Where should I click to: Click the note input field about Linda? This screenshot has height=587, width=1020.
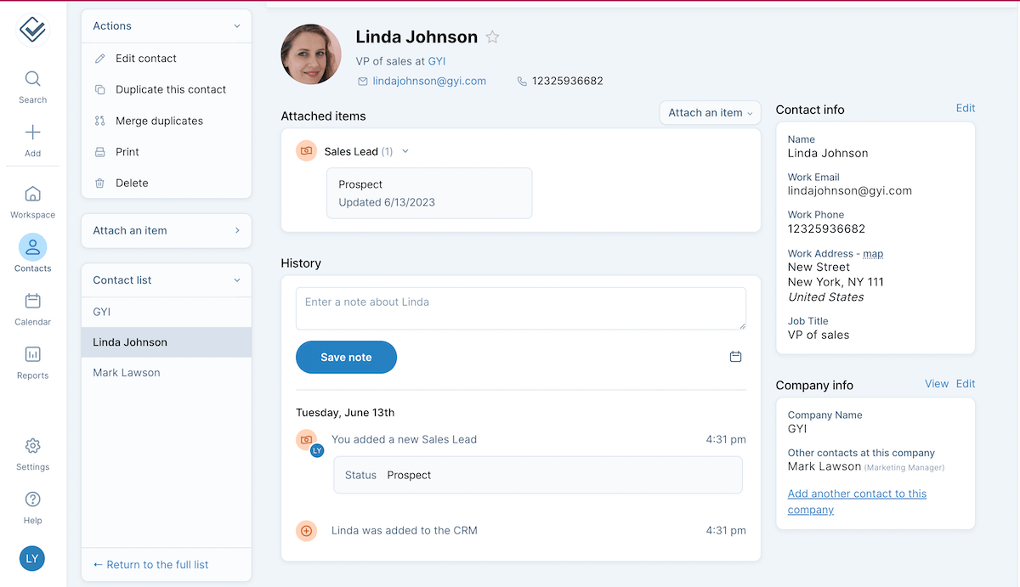pyautogui.click(x=520, y=308)
